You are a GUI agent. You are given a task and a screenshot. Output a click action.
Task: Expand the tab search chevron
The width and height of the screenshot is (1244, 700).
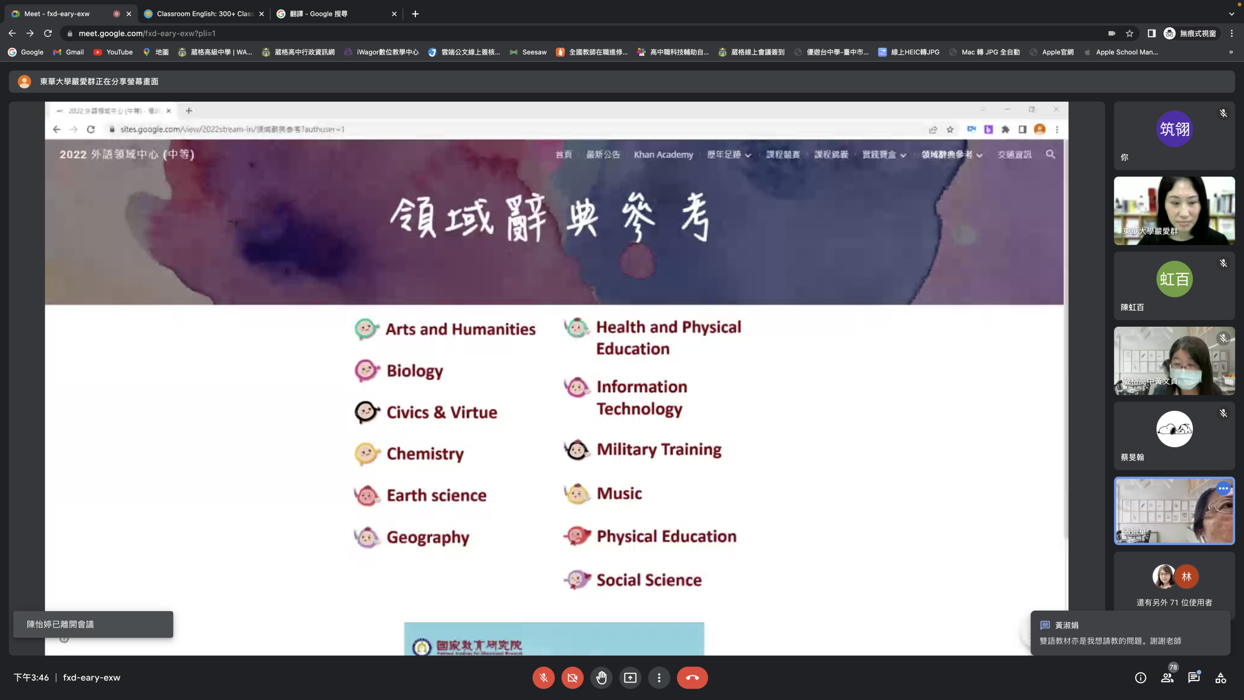tap(1231, 14)
